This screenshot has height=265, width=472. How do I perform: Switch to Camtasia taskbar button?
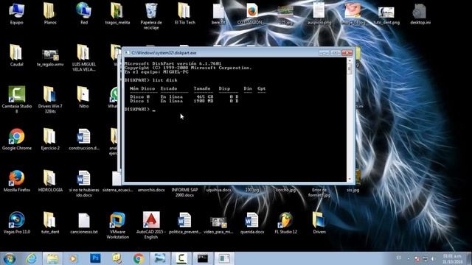[181, 258]
